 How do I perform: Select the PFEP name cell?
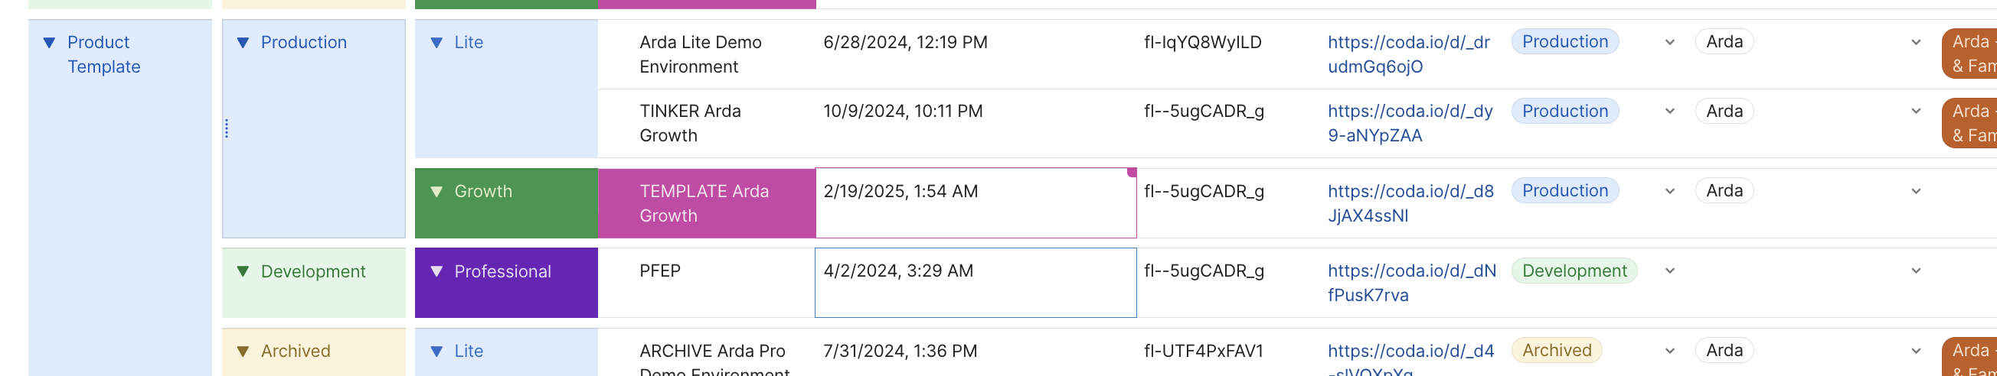click(705, 283)
